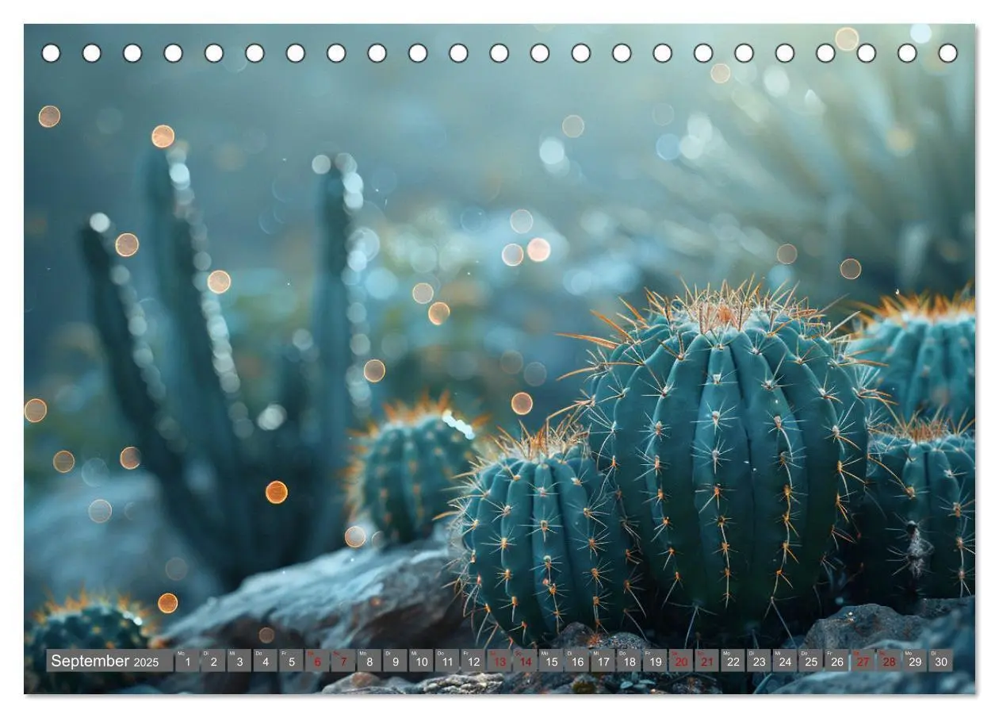
Task: Select red Saturday date 6
Action: (x=317, y=661)
